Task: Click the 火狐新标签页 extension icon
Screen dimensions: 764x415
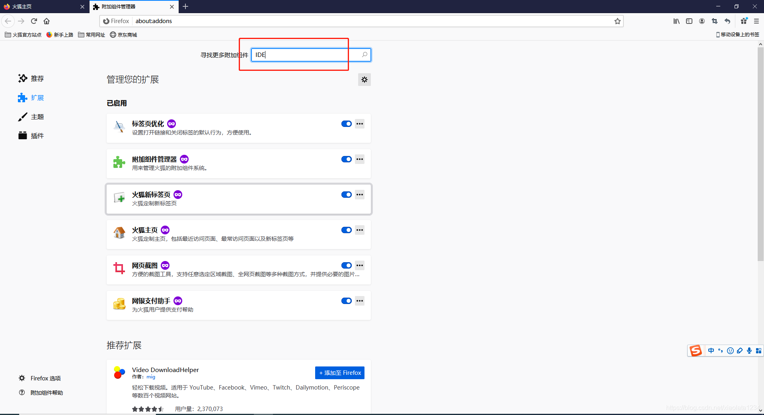Action: [x=119, y=198]
